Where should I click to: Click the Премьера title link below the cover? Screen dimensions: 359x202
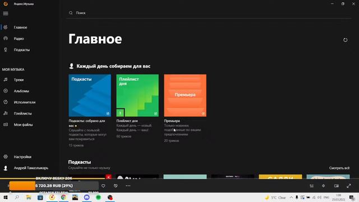click(x=172, y=121)
